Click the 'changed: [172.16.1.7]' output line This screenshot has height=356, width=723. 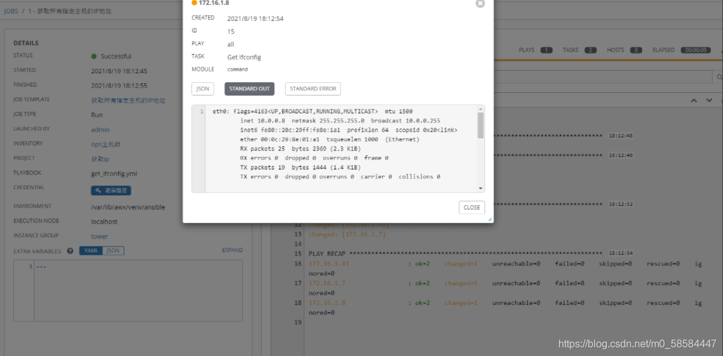[x=347, y=234]
